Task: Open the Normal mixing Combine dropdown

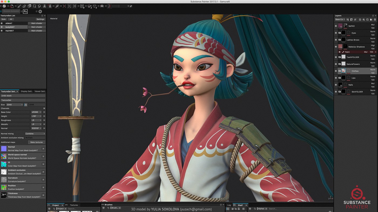Action: tap(35, 134)
